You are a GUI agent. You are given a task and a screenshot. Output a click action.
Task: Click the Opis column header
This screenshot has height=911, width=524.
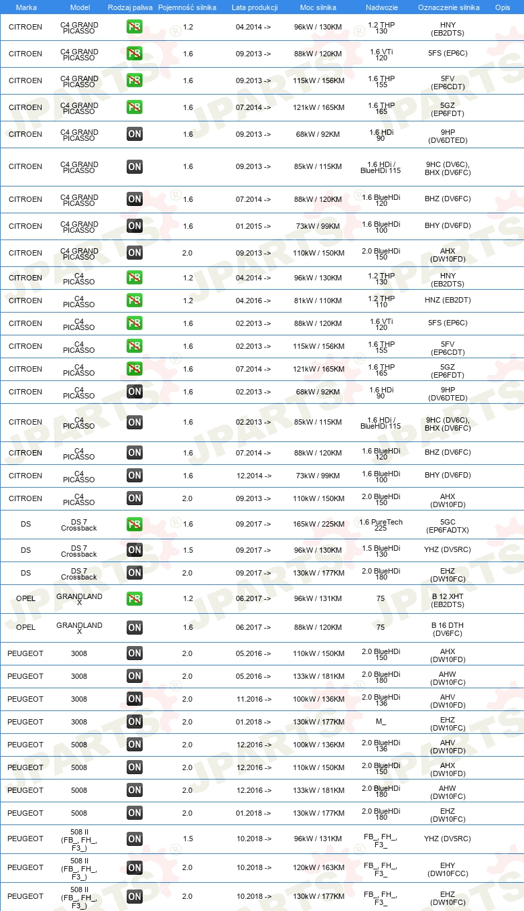point(503,7)
